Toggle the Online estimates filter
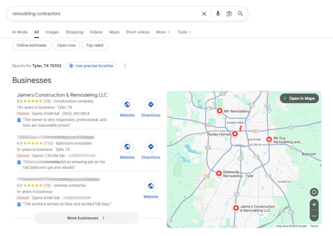The height and width of the screenshot is (236, 333). [31, 45]
